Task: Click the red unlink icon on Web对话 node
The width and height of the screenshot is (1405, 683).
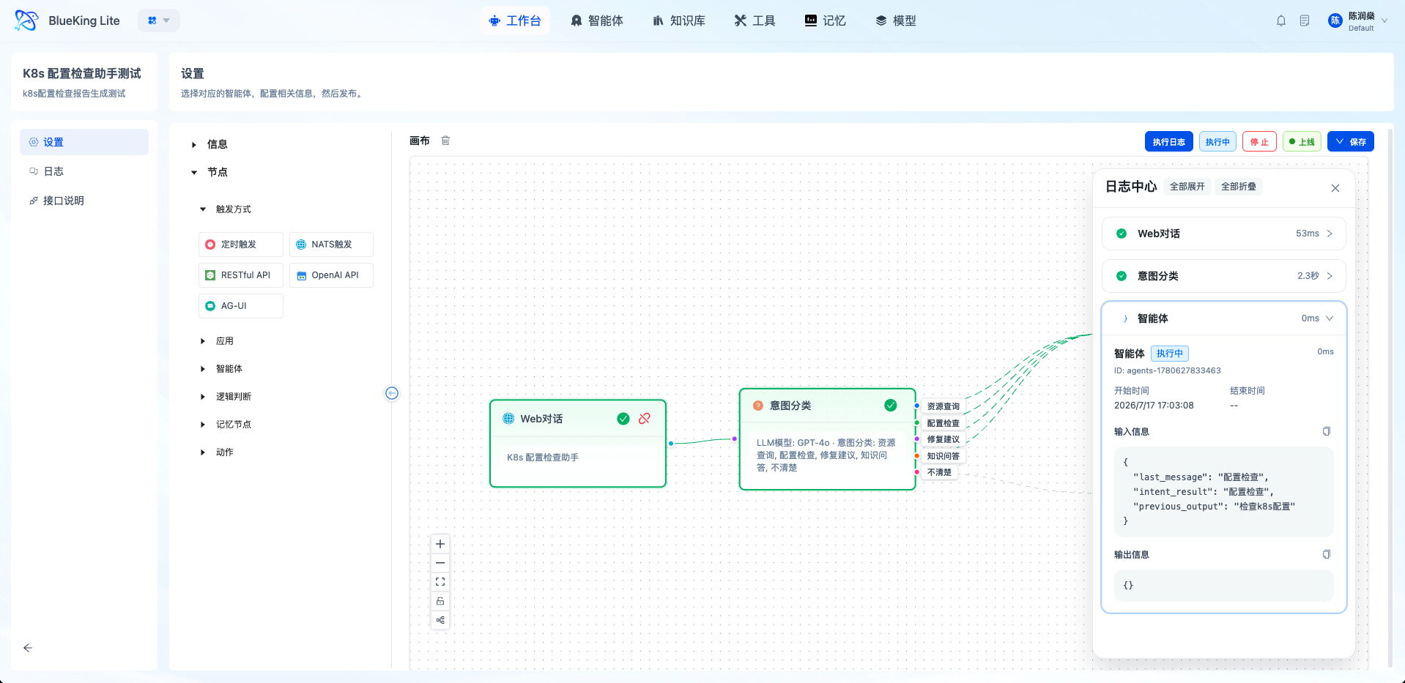Action: click(645, 419)
